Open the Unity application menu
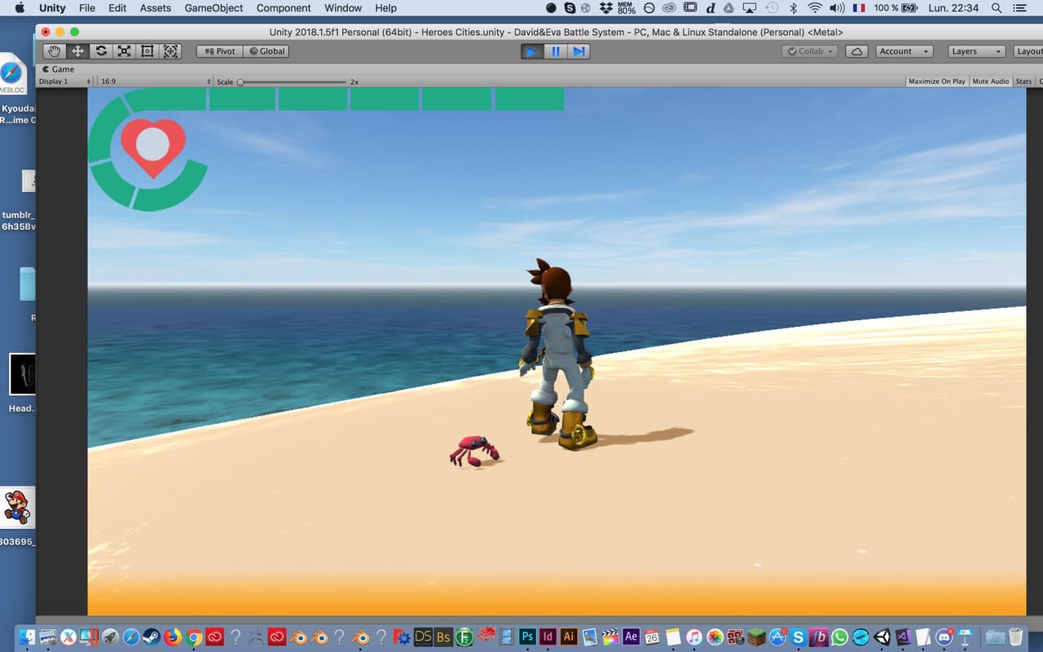Image resolution: width=1043 pixels, height=652 pixels. tap(52, 8)
